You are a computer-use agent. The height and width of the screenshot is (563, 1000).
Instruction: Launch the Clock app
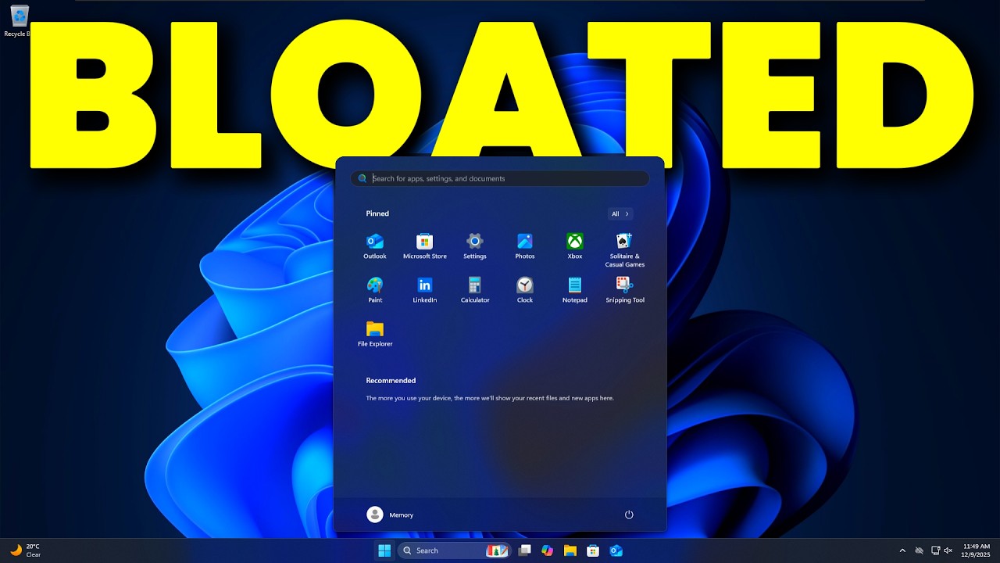pos(525,289)
